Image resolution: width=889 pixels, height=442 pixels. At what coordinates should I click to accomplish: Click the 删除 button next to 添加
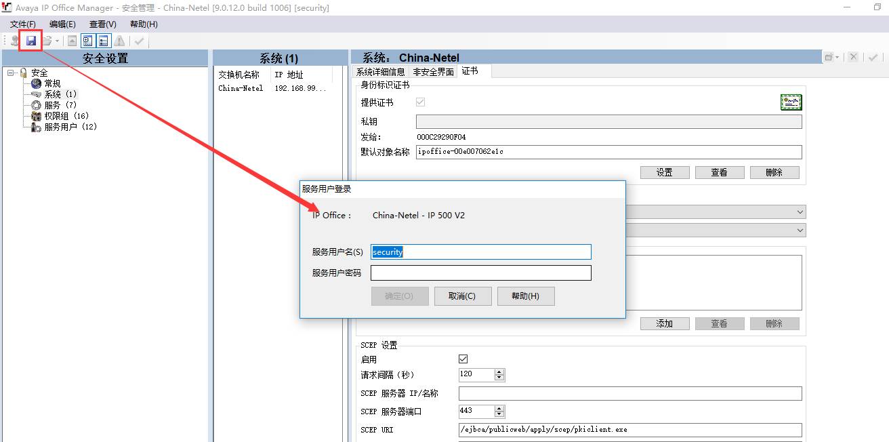[x=774, y=323]
